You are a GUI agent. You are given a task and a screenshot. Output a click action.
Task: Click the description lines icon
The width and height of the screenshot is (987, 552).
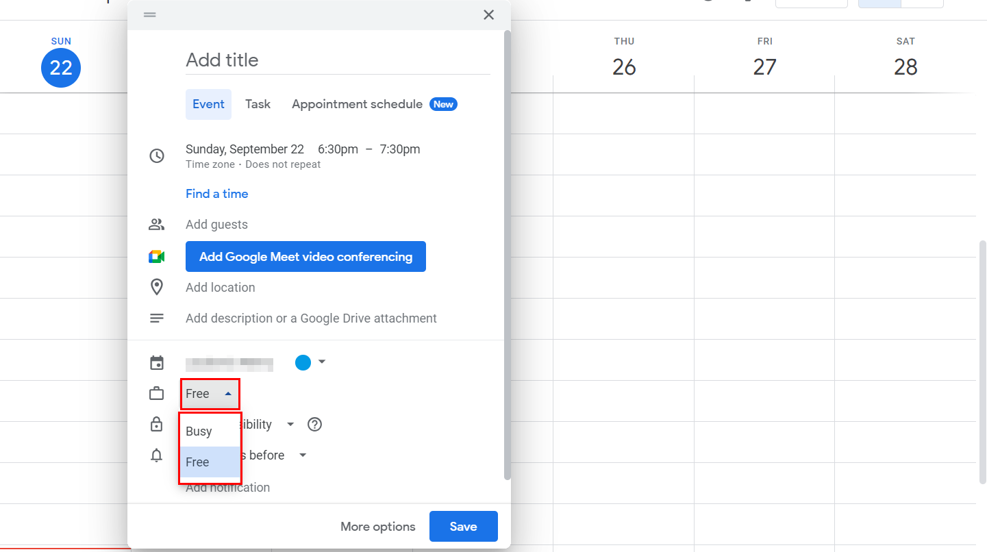click(157, 318)
